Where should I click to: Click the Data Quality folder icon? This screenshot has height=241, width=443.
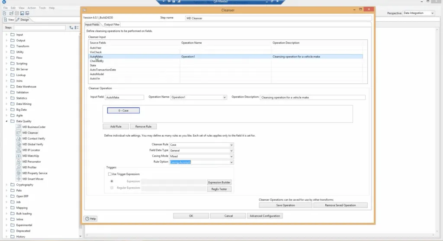coord(13,121)
